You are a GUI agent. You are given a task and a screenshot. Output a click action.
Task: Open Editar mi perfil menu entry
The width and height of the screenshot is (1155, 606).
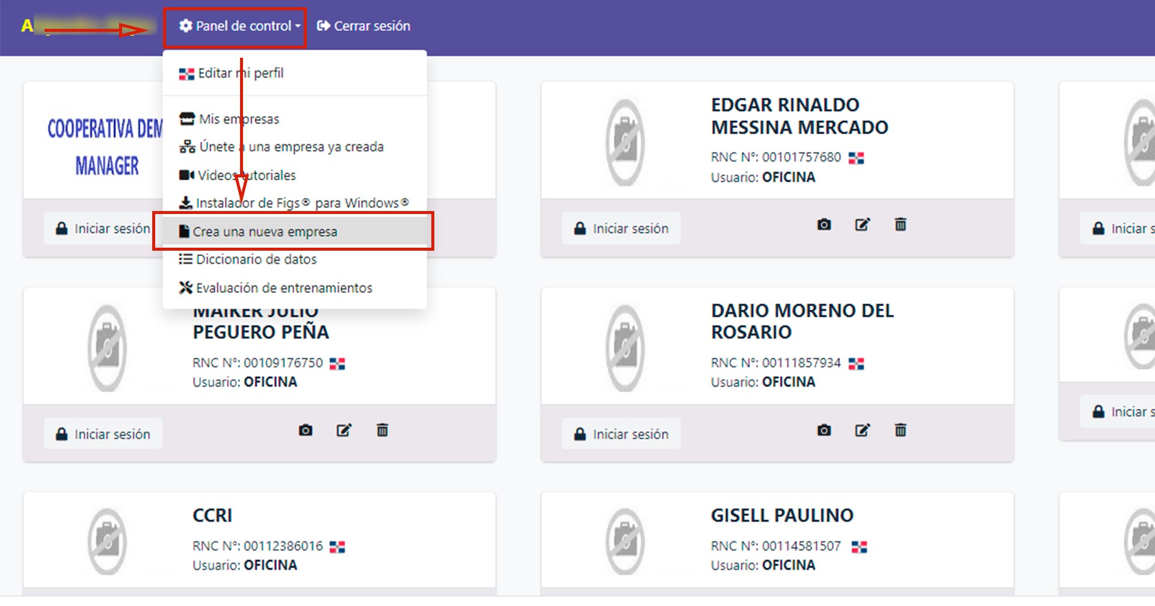241,73
